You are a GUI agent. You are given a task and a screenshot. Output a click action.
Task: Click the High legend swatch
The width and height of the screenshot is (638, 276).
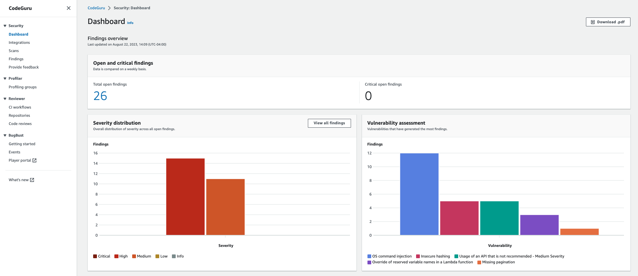click(x=116, y=256)
